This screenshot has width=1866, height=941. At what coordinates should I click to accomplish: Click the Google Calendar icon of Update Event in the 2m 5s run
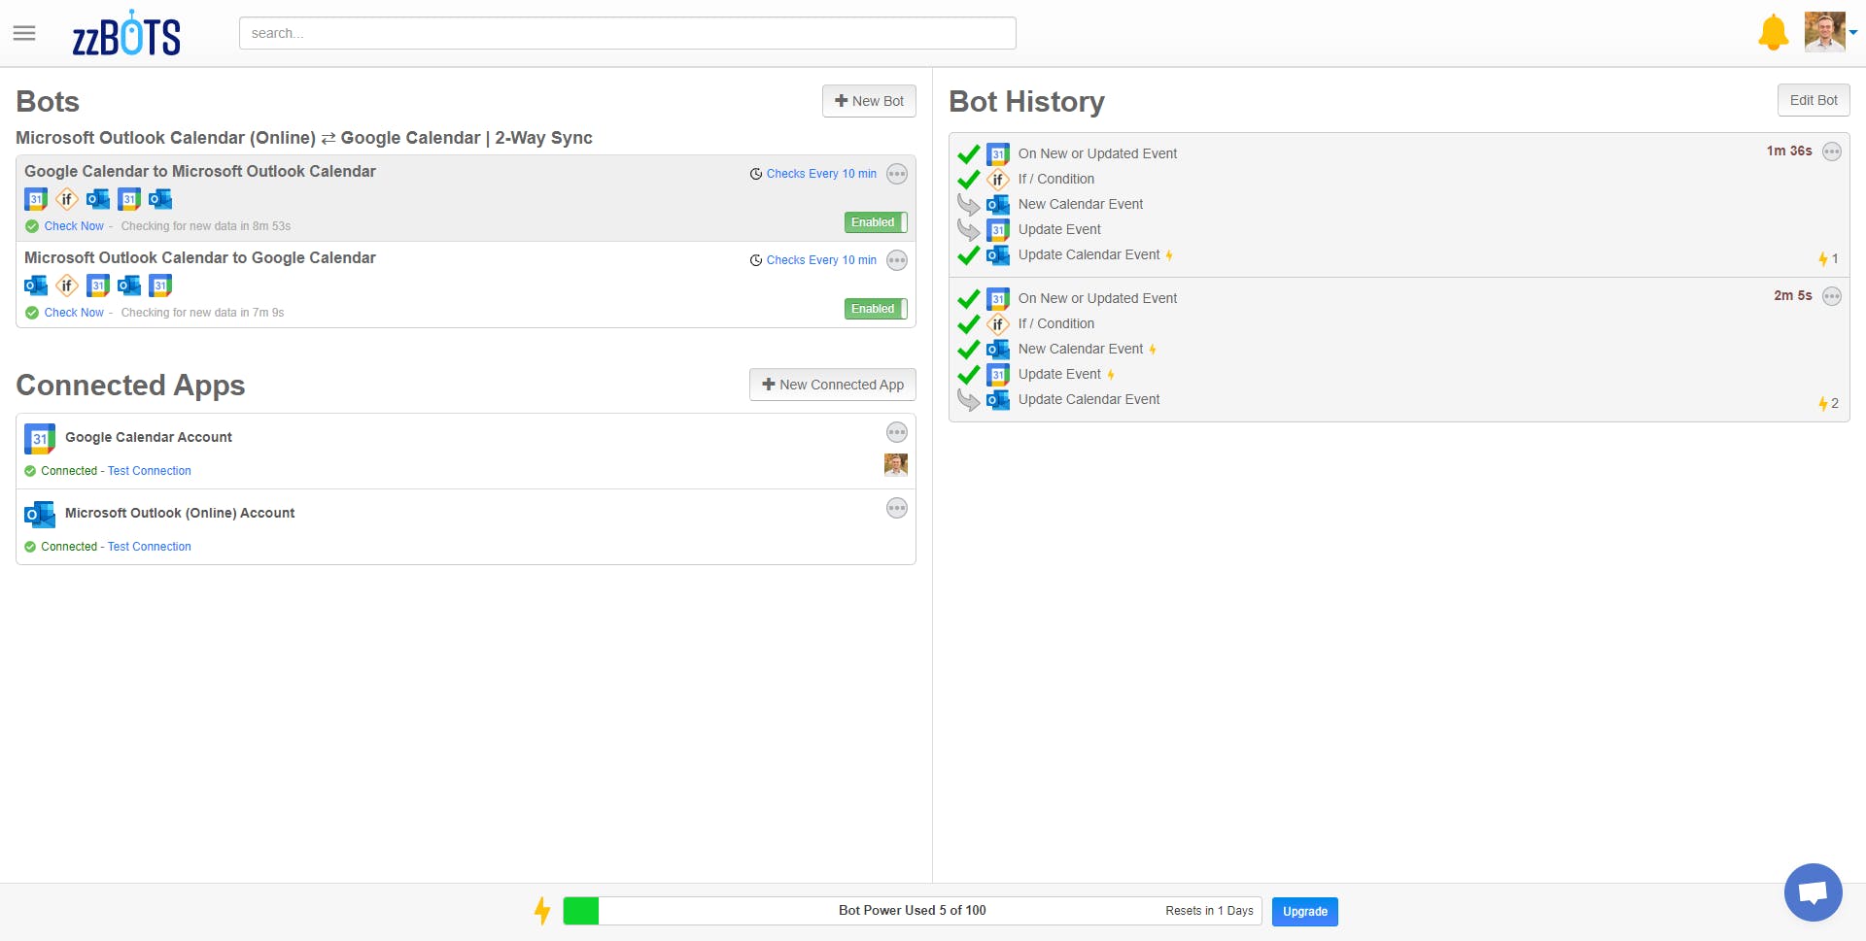click(x=998, y=375)
